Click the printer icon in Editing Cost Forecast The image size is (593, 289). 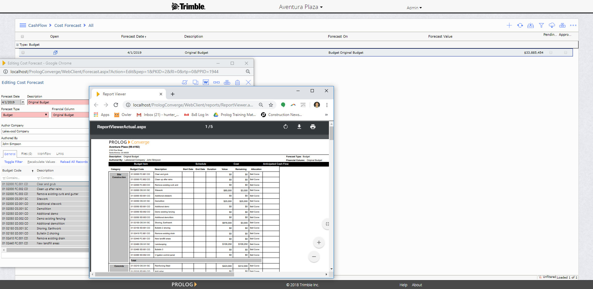point(227,82)
